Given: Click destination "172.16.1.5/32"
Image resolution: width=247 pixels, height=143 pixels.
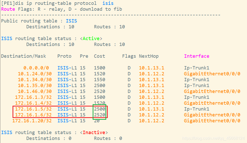Looking at the screenshot, I should coord(33,109).
